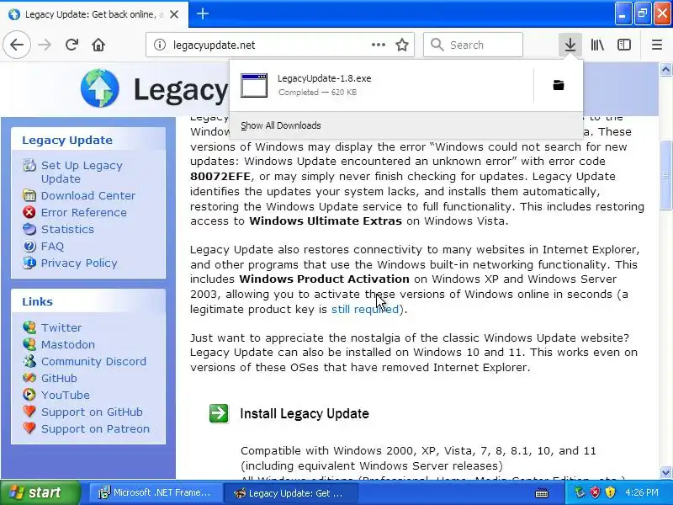
Task: Toggle the Downloads toolbar button
Action: coord(570,45)
